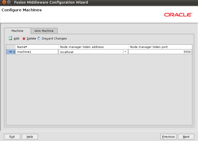
Task: Click the Name* column header
Action: click(x=37, y=47)
